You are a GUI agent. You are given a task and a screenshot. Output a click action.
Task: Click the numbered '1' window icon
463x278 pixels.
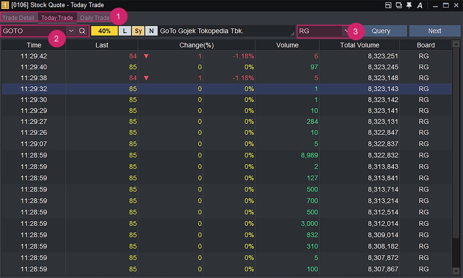click(5, 5)
